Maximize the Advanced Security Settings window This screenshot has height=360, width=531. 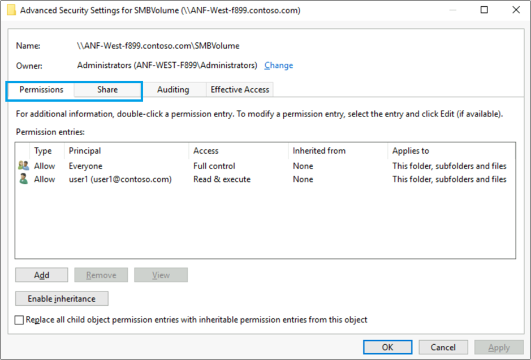click(484, 10)
